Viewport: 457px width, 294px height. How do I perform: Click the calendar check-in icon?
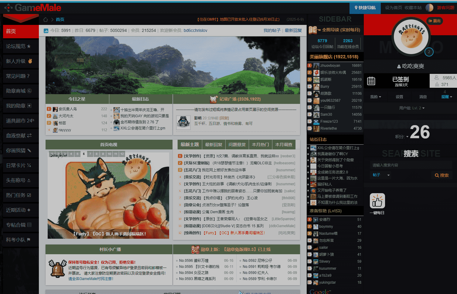[x=371, y=81]
